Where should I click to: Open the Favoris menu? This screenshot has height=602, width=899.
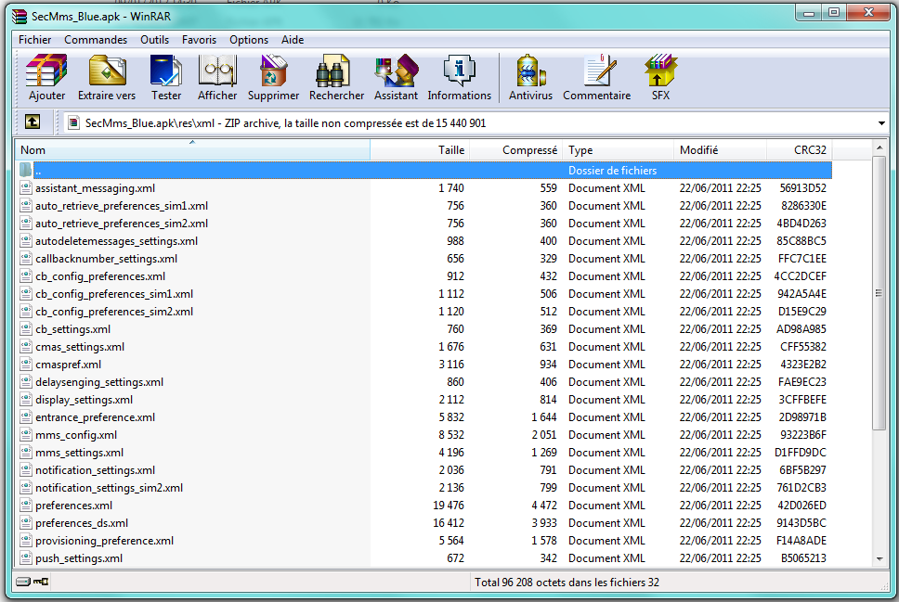199,40
